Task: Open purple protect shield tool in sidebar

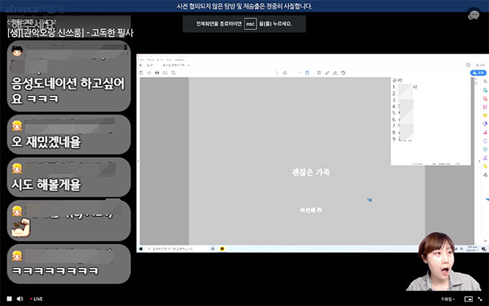Action: coord(485,141)
